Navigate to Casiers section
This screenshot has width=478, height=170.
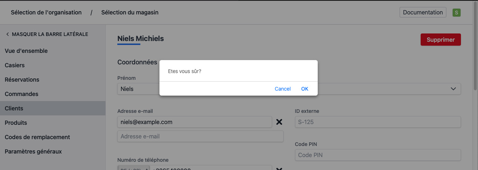(x=15, y=65)
